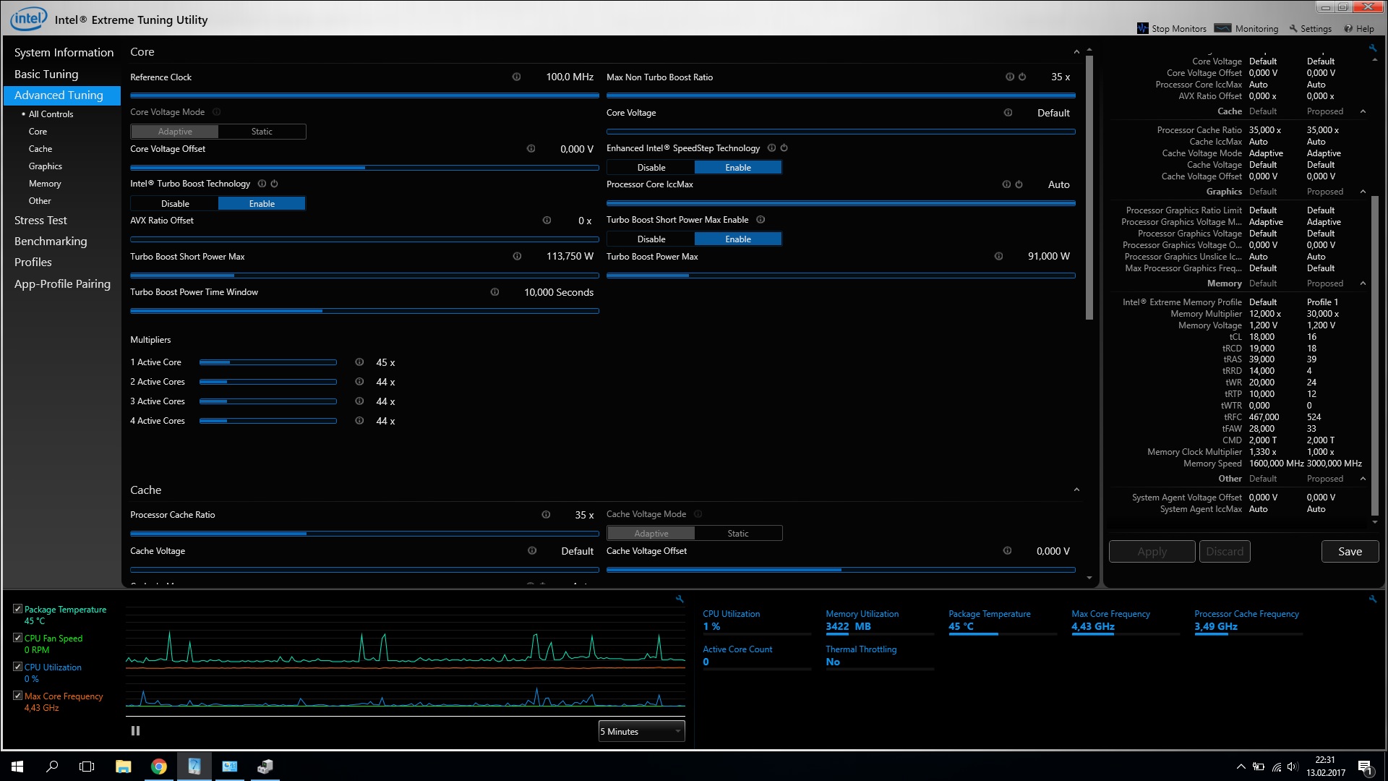Click info icon for AVX Ratio Offset
The width and height of the screenshot is (1388, 781).
(x=547, y=220)
